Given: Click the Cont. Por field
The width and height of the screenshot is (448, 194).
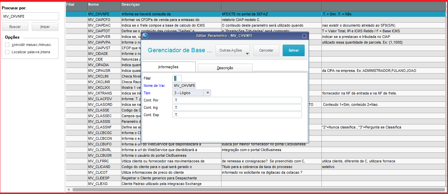Looking at the screenshot, I should (x=237, y=100).
